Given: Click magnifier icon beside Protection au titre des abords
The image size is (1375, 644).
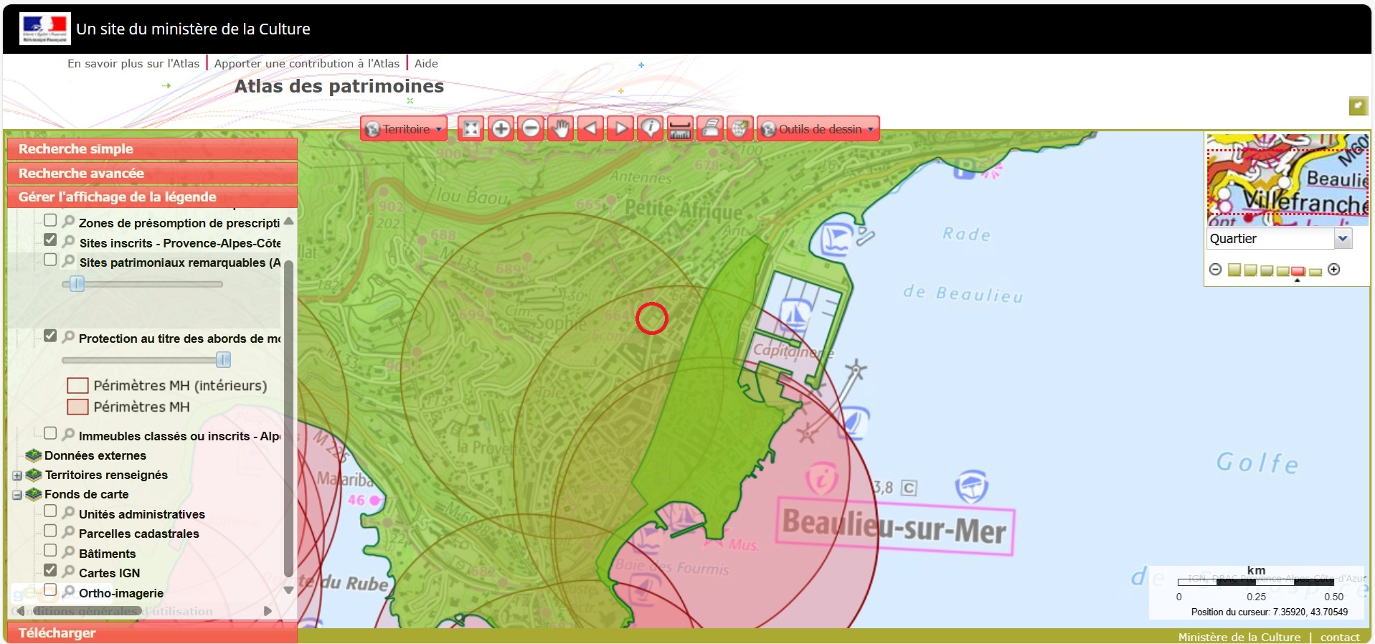Looking at the screenshot, I should (69, 337).
